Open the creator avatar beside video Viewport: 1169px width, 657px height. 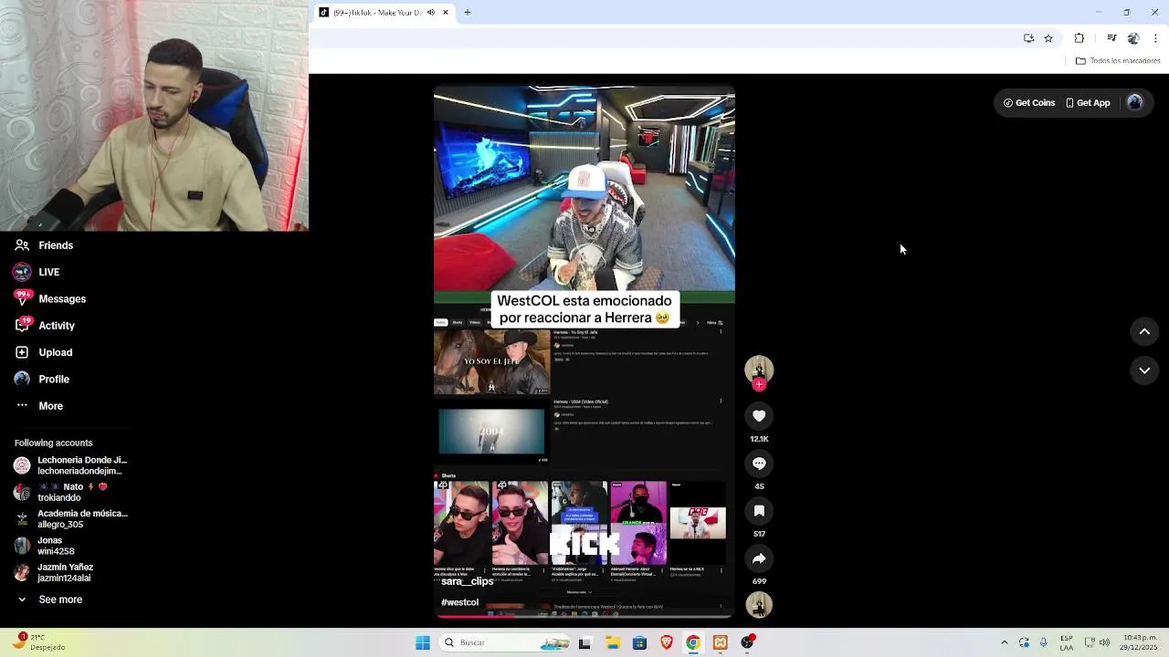tap(759, 369)
